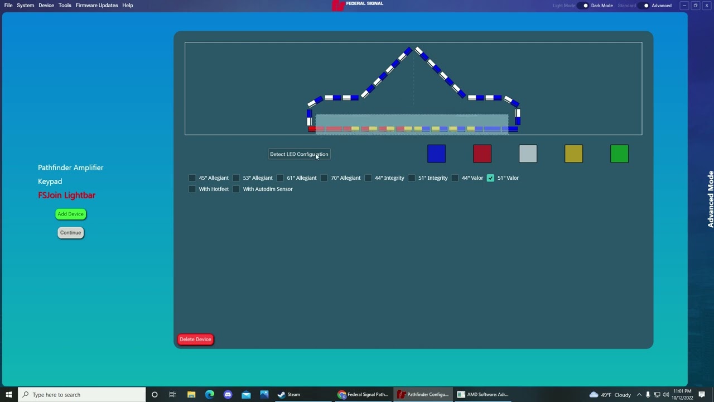Viewport: 714px width, 402px height.
Task: Launch Microsoft Edge from the taskbar
Action: 209,395
